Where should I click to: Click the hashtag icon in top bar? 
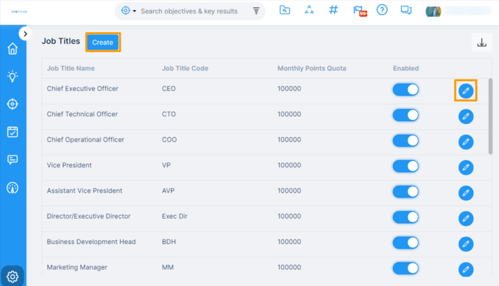pos(333,10)
